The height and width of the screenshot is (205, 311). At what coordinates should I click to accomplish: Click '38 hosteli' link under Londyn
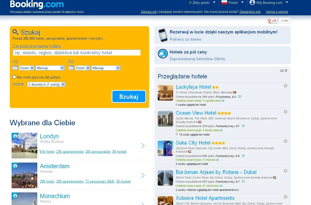tap(119, 152)
